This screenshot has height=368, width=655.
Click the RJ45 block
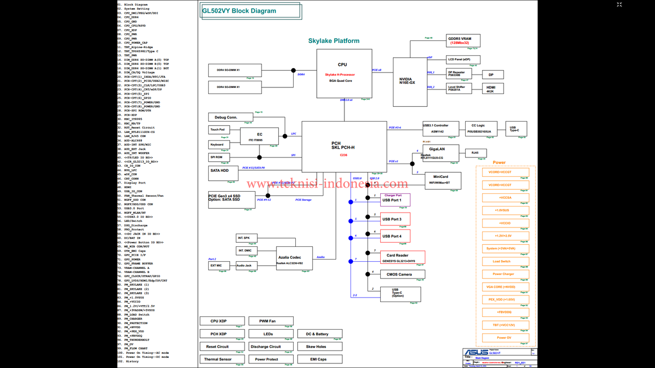point(475,153)
